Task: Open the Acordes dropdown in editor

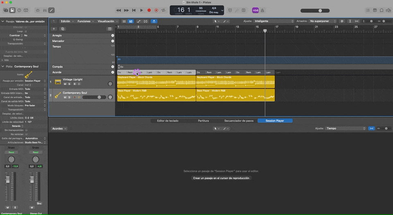Action: 59,129
